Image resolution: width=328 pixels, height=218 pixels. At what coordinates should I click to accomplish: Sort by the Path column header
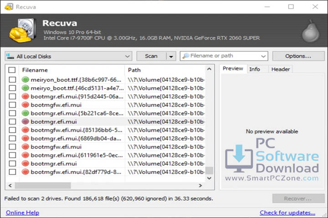tap(165, 70)
